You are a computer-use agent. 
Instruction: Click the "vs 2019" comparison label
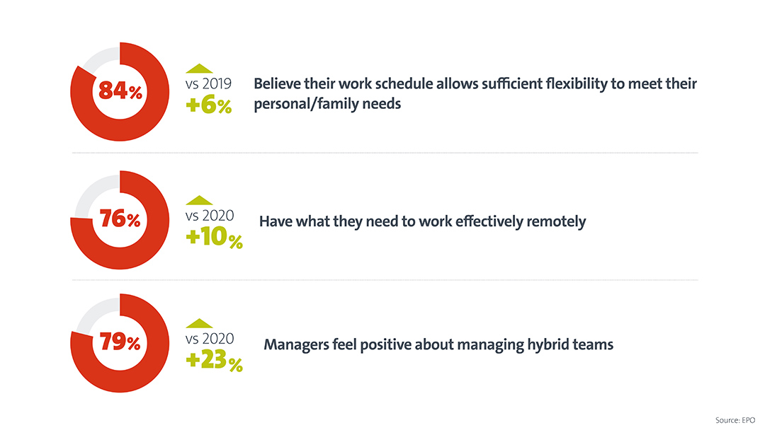pyautogui.click(x=209, y=86)
